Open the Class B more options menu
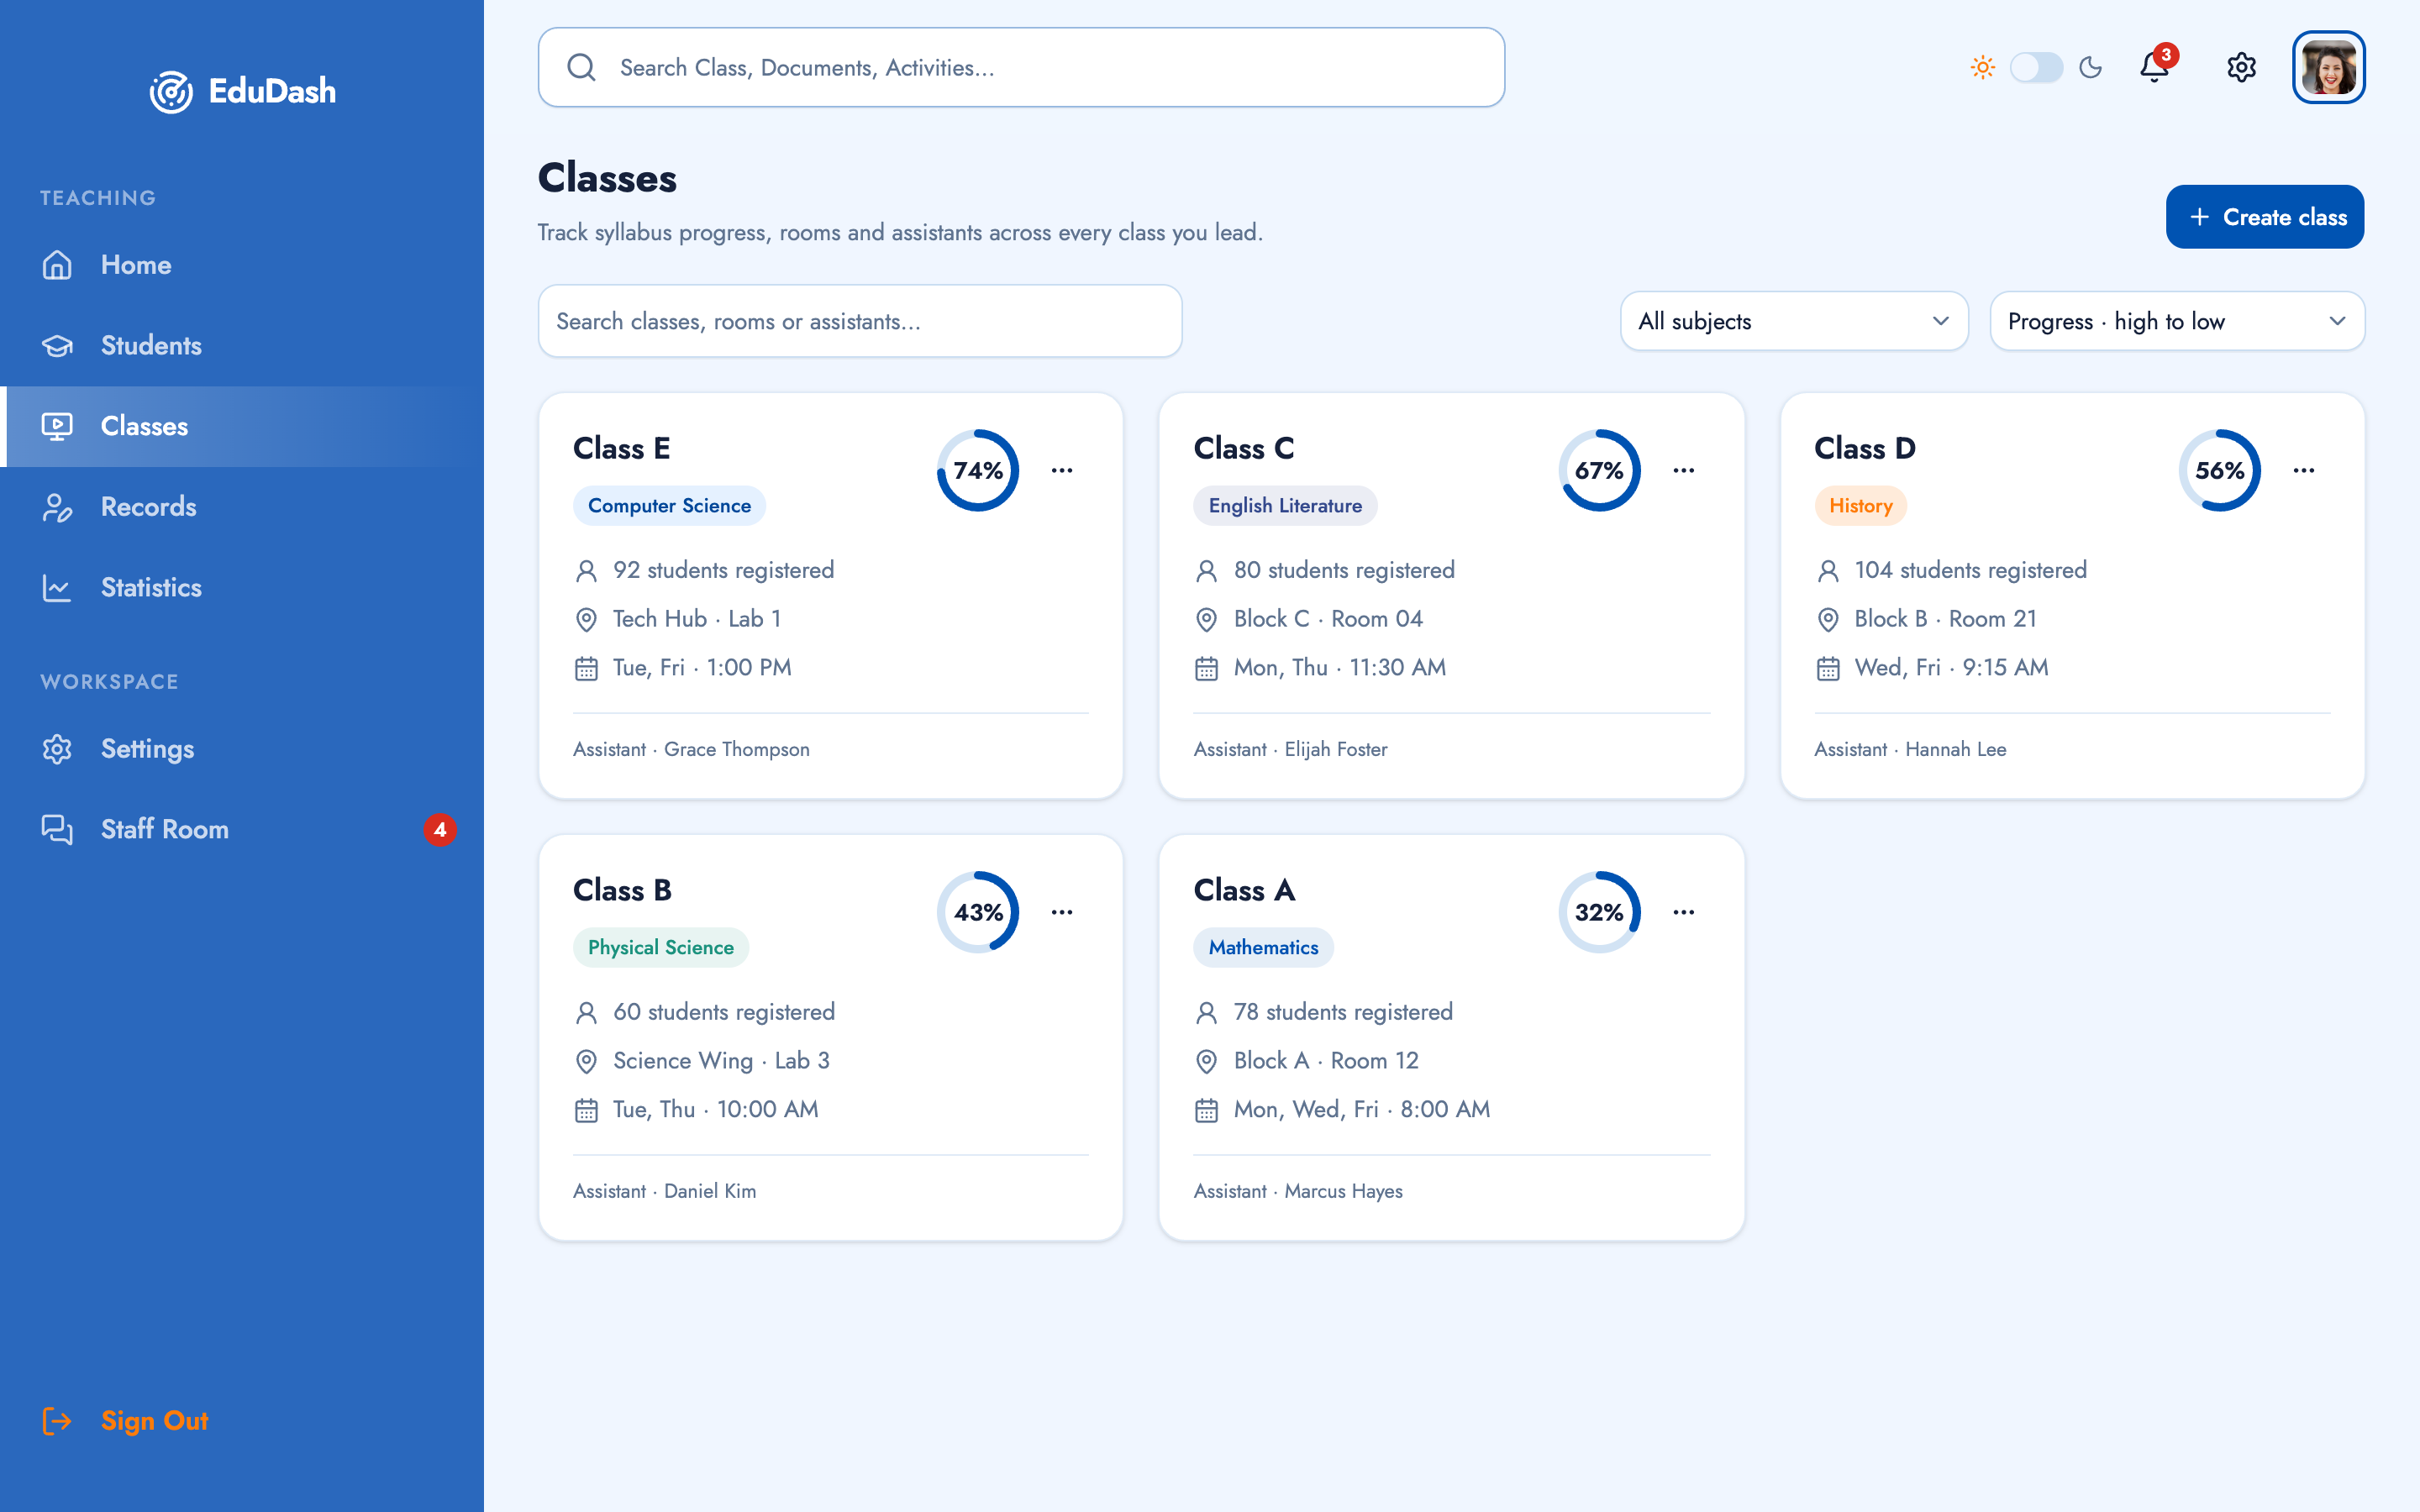Screen dimensions: 2420x1512 pos(1062,912)
